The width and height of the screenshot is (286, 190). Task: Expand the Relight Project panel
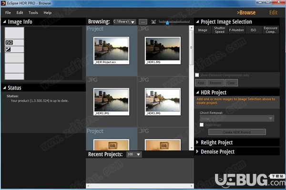(x=197, y=142)
